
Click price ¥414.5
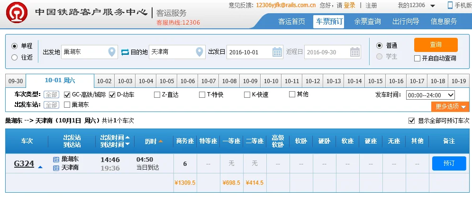(x=254, y=182)
